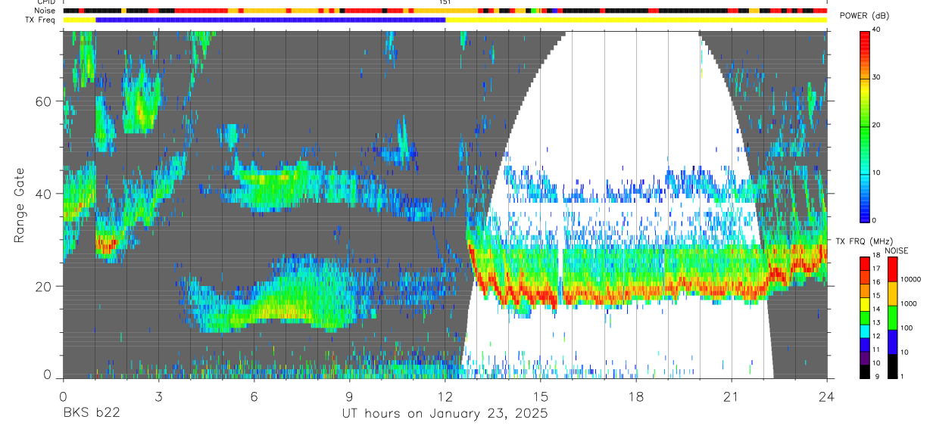Pick the red 17-18 MHz TX frequency swatch
The image size is (930, 429).
click(865, 264)
